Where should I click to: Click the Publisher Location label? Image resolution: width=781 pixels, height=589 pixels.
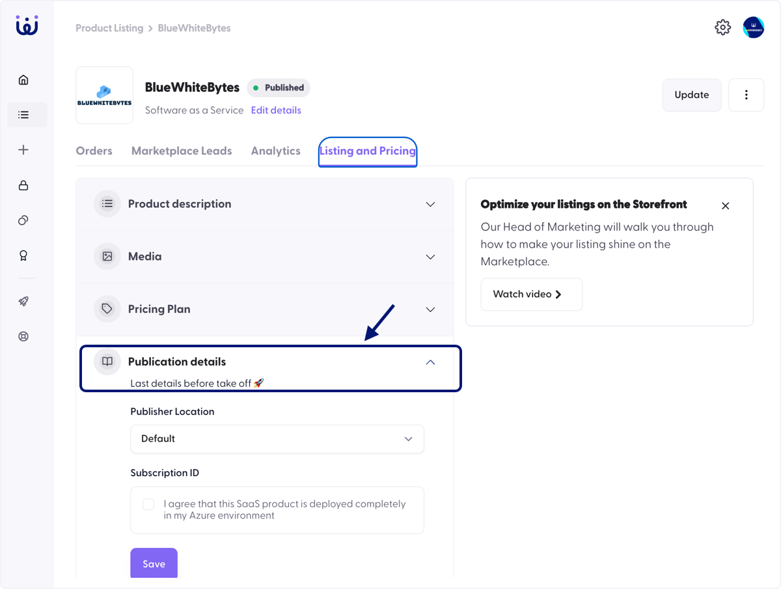coord(172,412)
